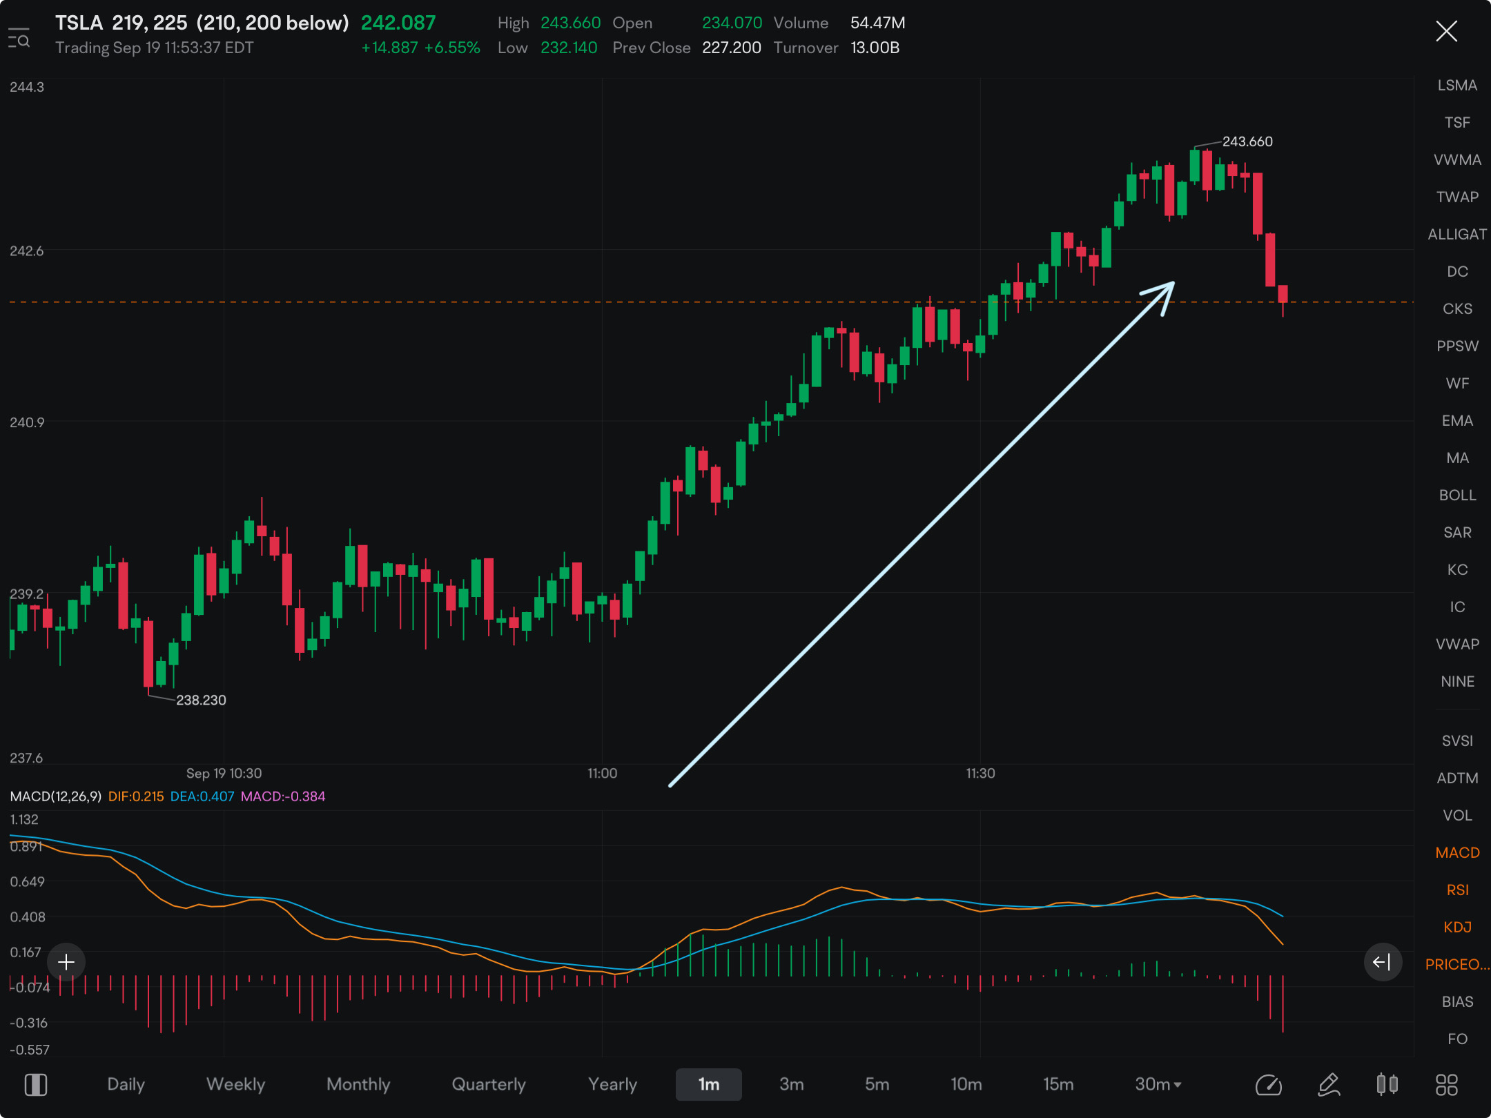Viewport: 1491px width, 1118px height.
Task: Open the speed gauge icon
Action: 1269,1084
